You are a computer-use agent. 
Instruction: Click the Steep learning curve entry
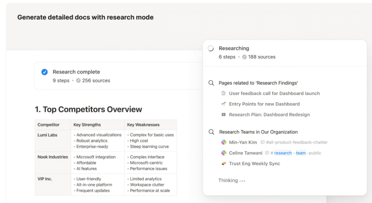point(148,147)
